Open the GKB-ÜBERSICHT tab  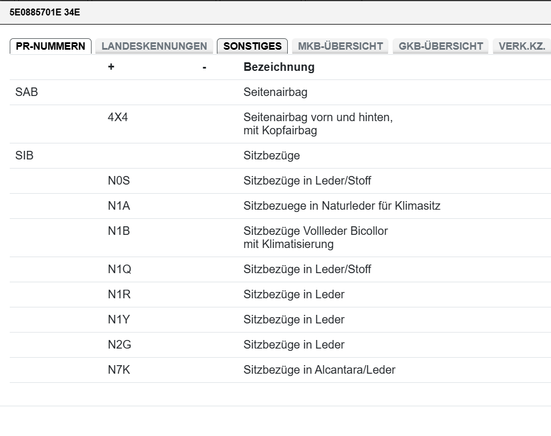pyautogui.click(x=441, y=46)
